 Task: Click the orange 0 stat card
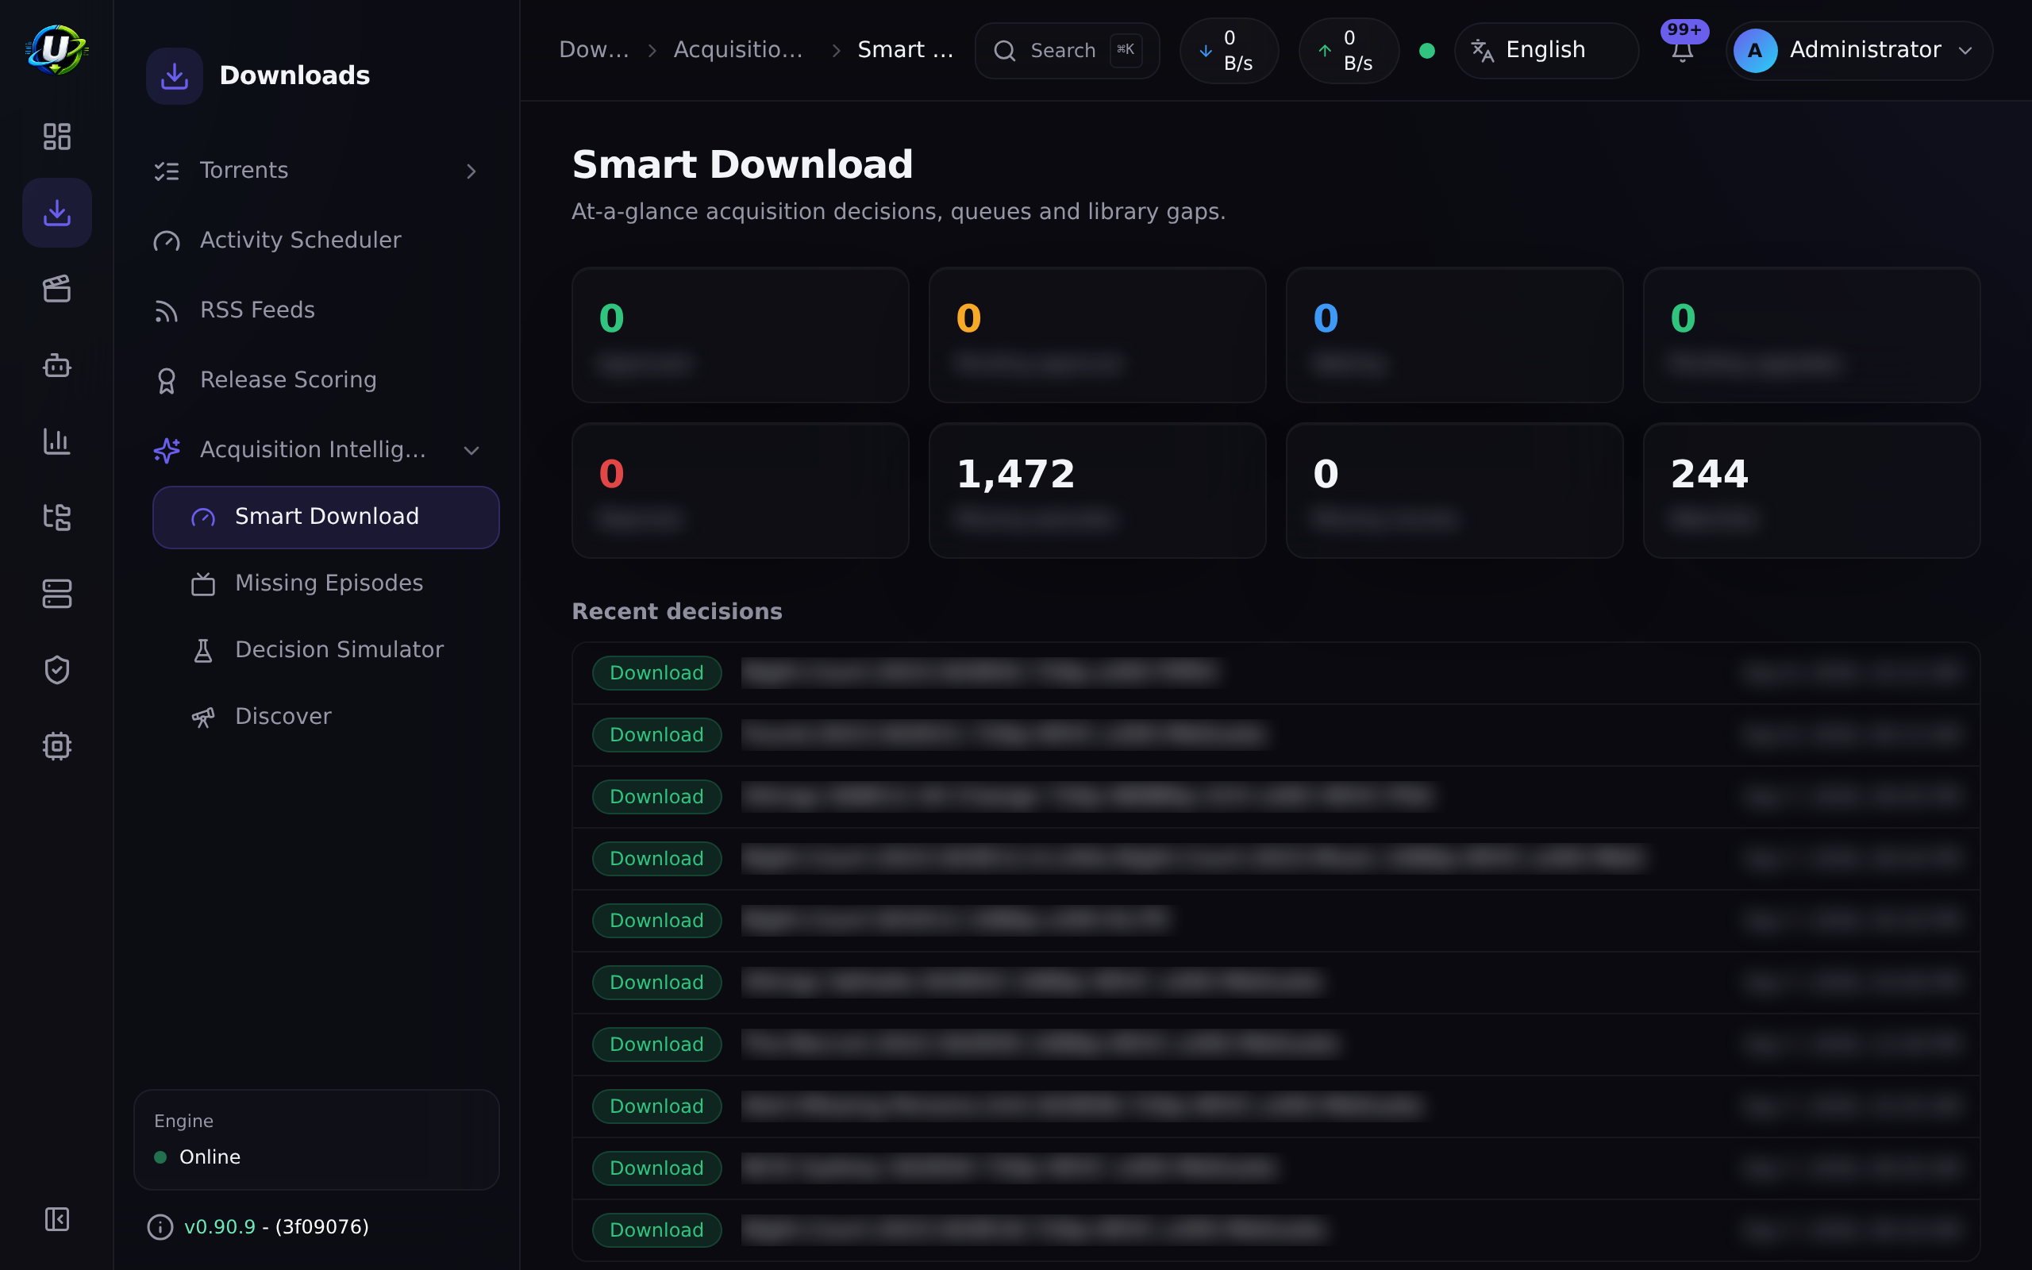(x=1098, y=335)
